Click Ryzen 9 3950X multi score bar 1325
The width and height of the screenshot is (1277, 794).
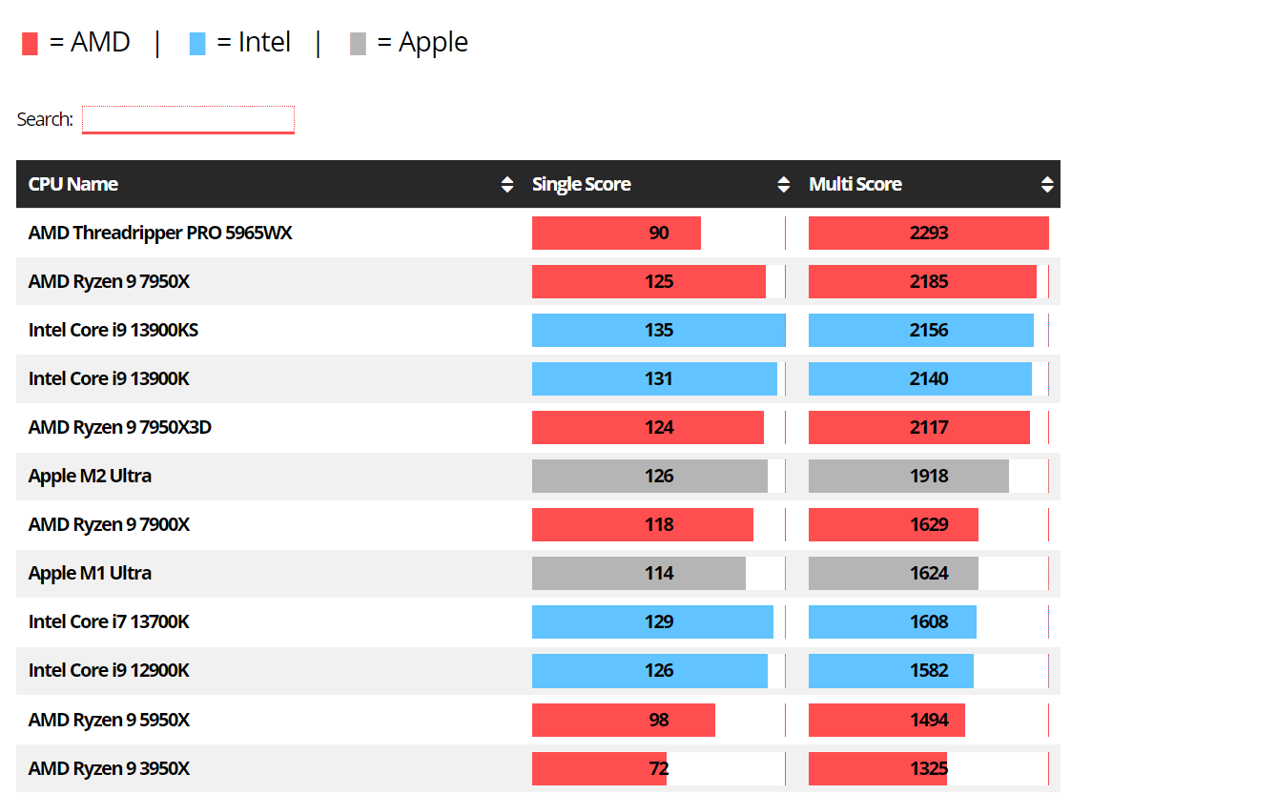click(x=877, y=768)
